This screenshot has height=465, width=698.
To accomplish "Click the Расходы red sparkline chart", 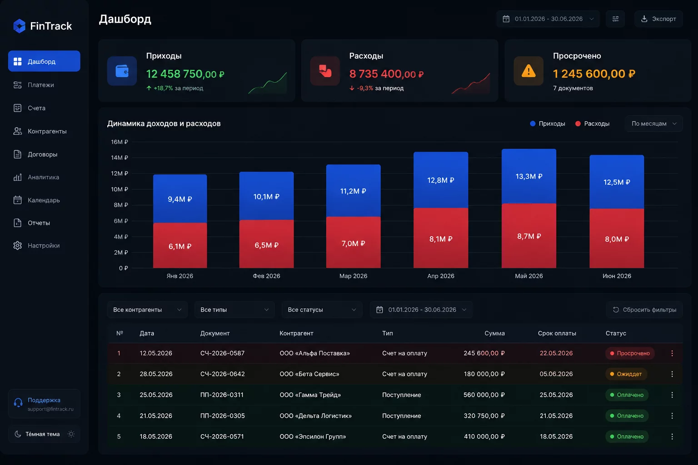I will tap(471, 83).
